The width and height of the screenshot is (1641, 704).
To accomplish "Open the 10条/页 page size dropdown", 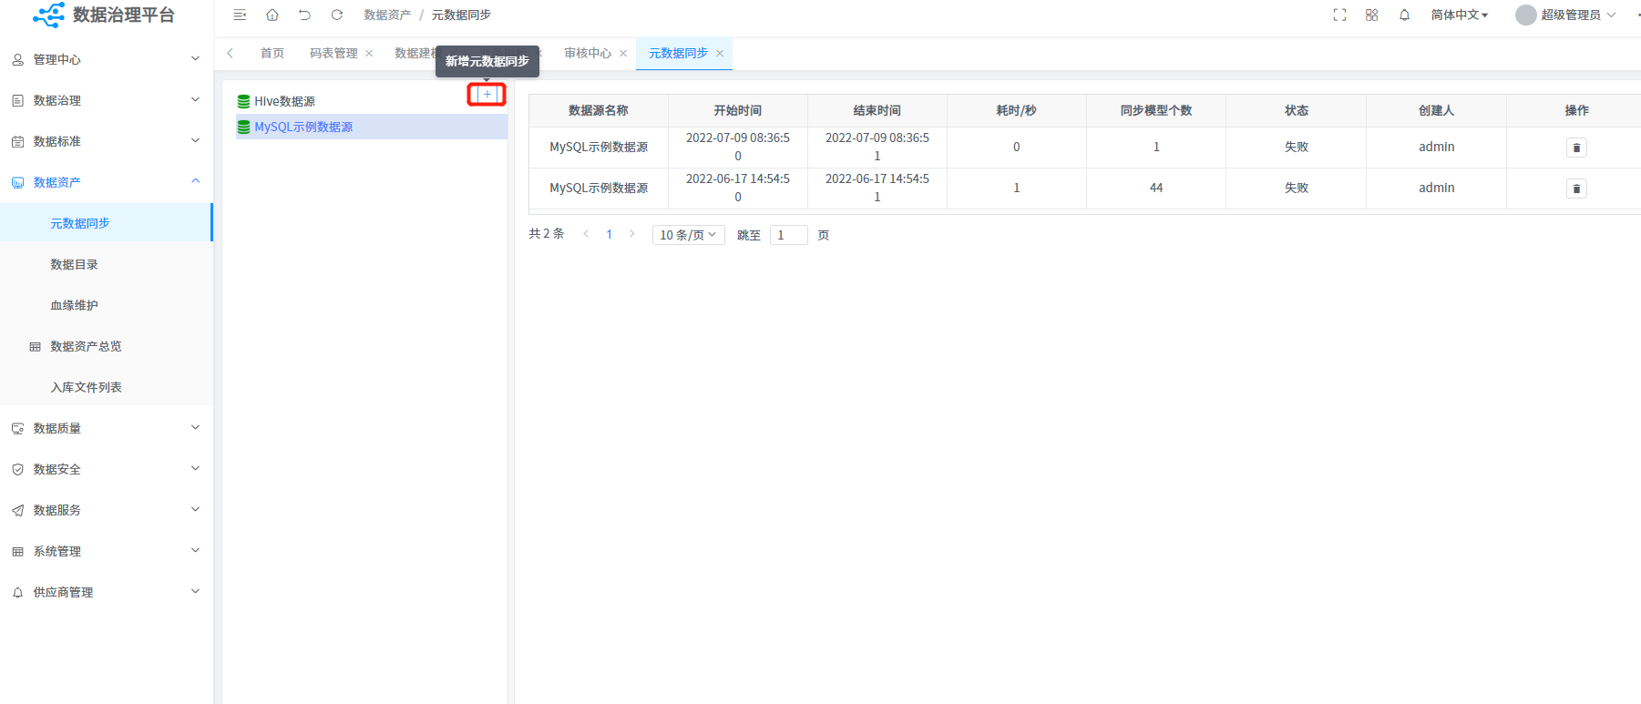I will (688, 235).
